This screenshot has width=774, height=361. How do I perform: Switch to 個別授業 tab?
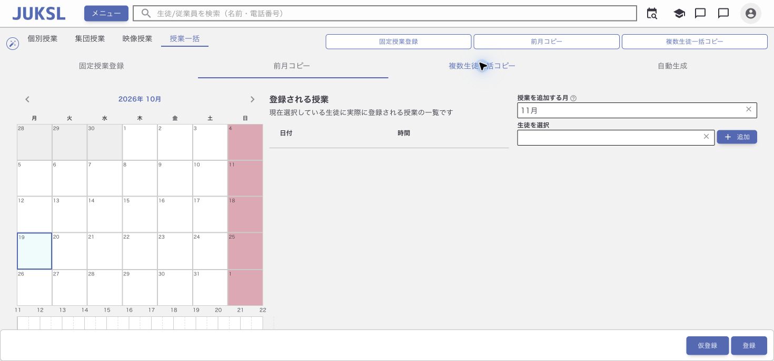[43, 38]
